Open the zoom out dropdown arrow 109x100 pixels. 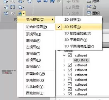[23, 7]
